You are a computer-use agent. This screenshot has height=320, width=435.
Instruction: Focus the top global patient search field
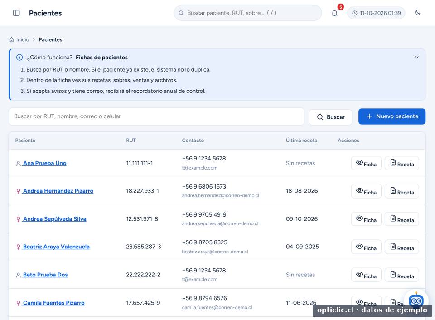(x=248, y=13)
